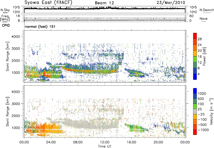This screenshot has height=148, width=214.
Task: Click the power panel 'Slant Range [km]' label
Action: point(7,56)
